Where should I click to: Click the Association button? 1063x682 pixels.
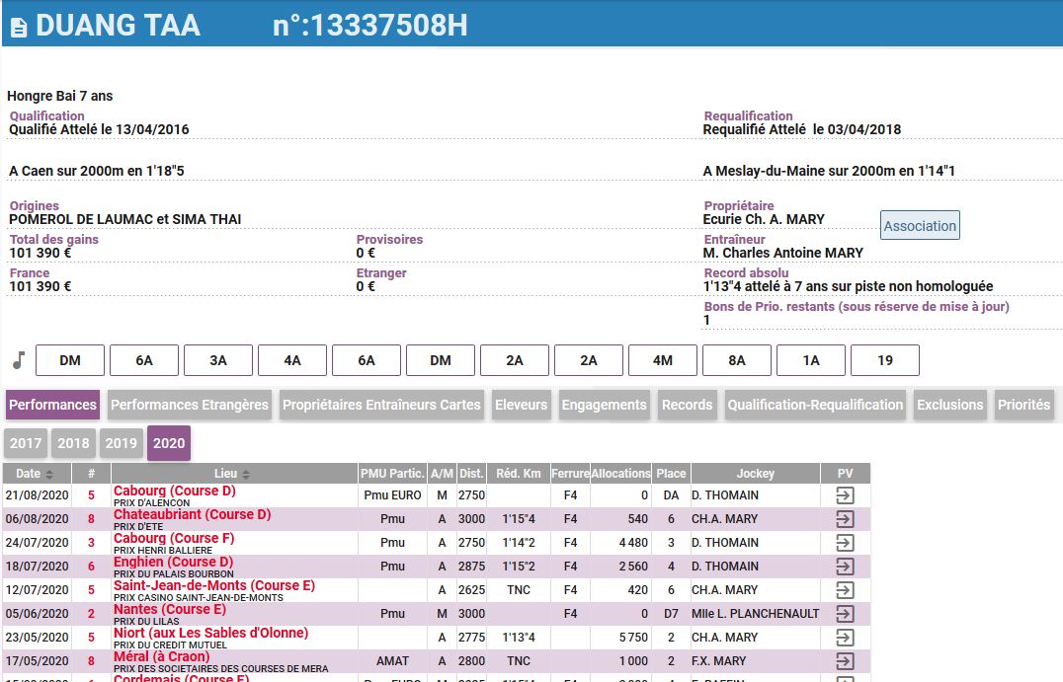point(919,226)
